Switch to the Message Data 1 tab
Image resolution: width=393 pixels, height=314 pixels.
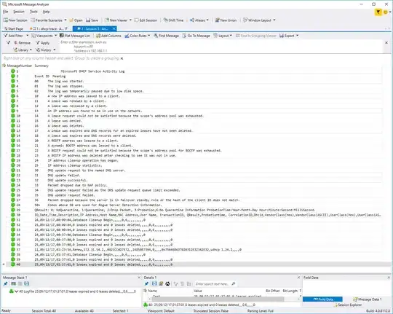point(368,299)
